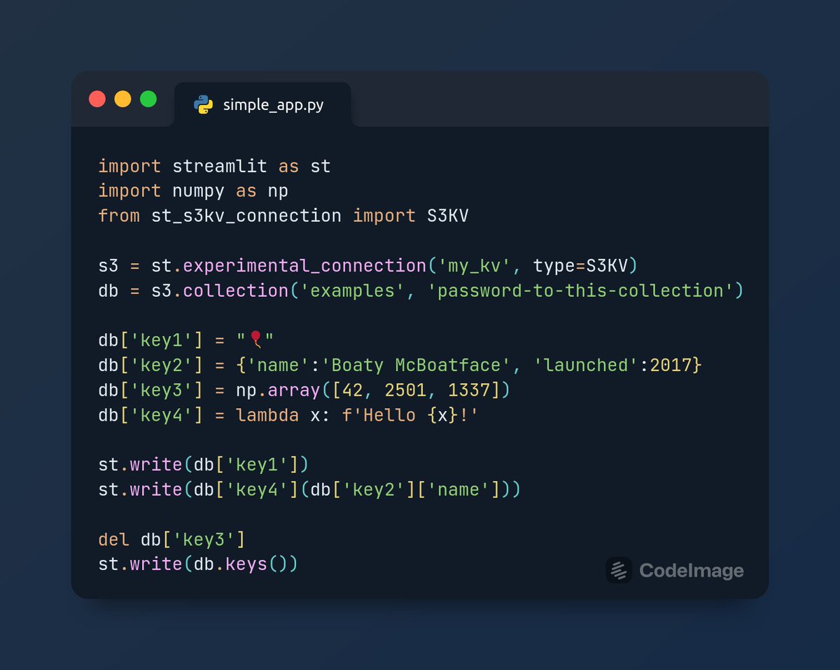Click the yellow minimize dot
This screenshot has width=840, height=670.
(x=122, y=99)
